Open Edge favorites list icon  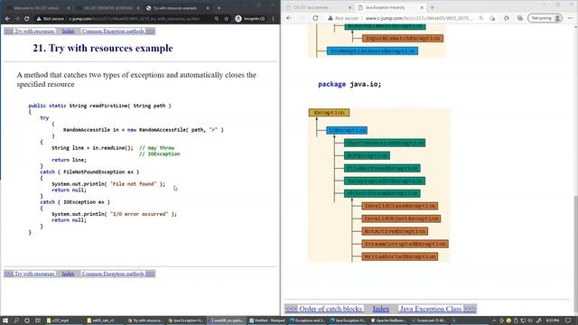pyautogui.click(x=507, y=18)
